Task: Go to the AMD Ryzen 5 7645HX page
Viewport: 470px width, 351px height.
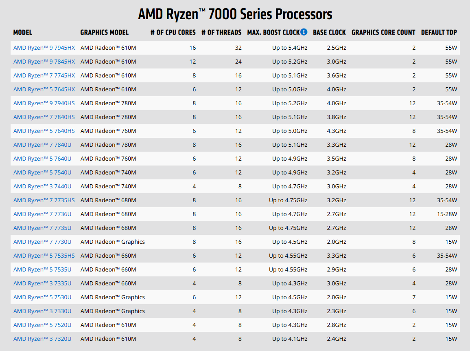Action: click(44, 89)
